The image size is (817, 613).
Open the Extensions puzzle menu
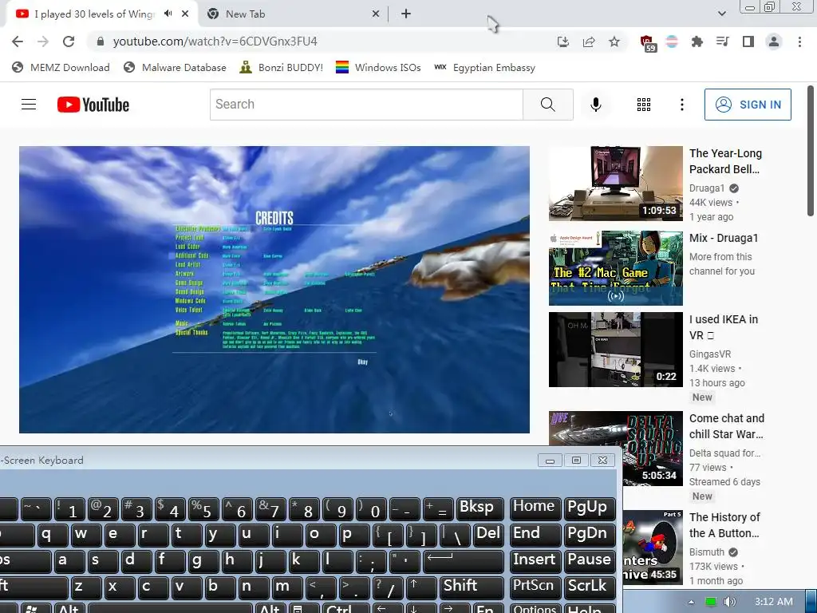tap(697, 42)
